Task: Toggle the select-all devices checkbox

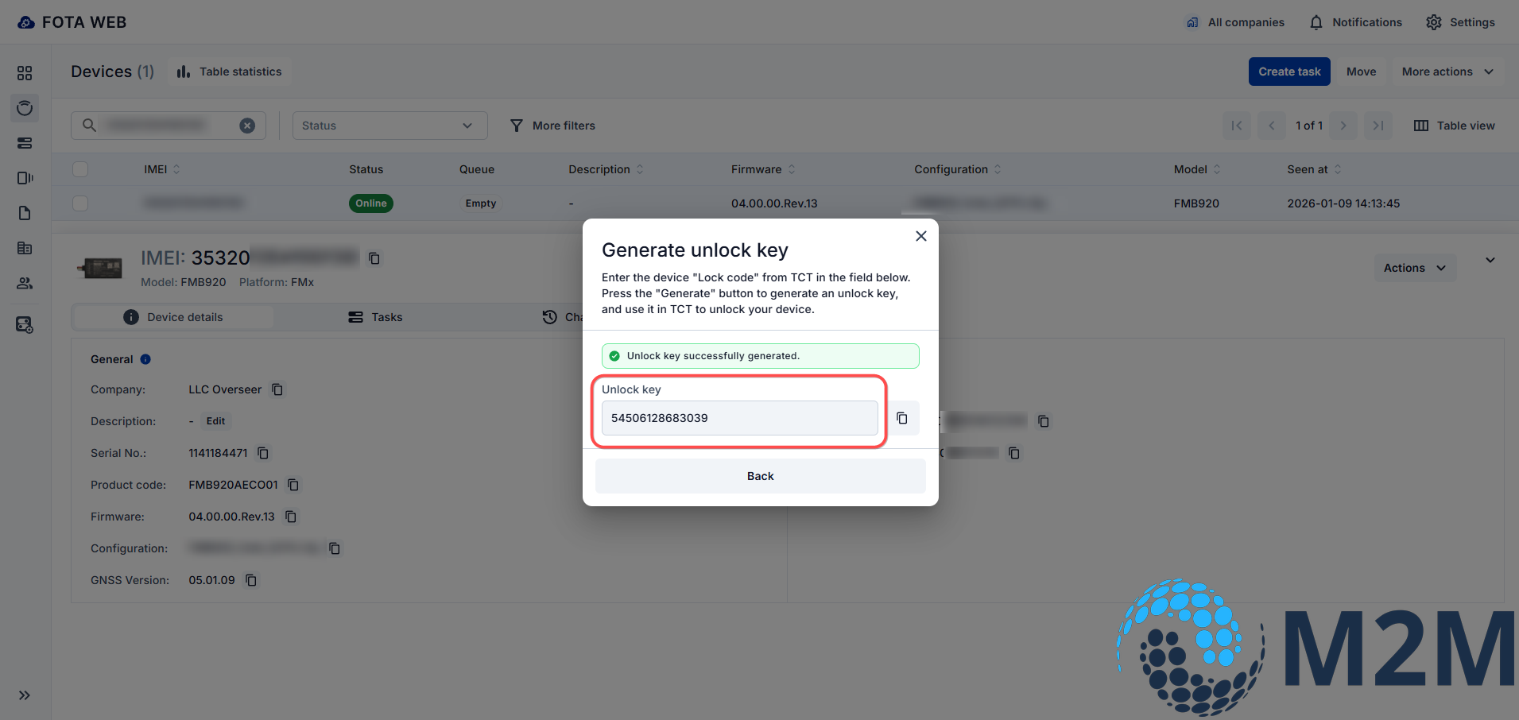Action: pyautogui.click(x=80, y=169)
